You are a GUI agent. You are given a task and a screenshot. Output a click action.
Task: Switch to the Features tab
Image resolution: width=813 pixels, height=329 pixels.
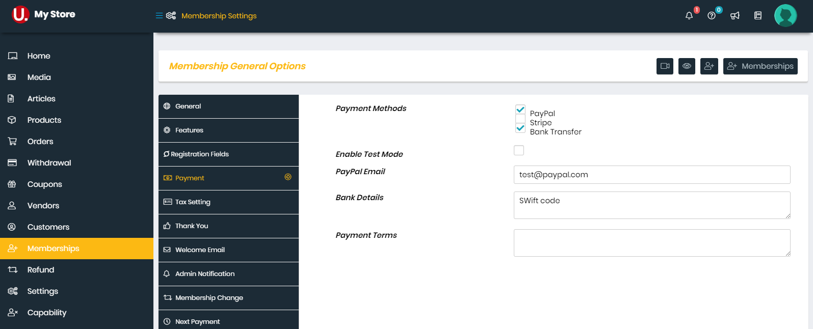pos(228,130)
